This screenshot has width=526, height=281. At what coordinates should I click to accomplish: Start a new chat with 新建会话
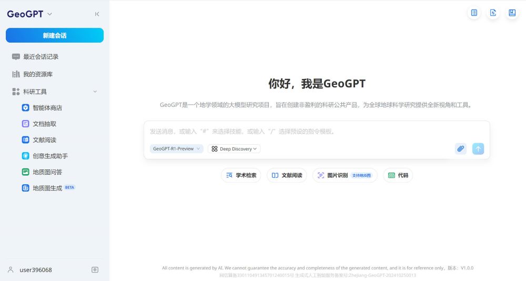click(55, 35)
